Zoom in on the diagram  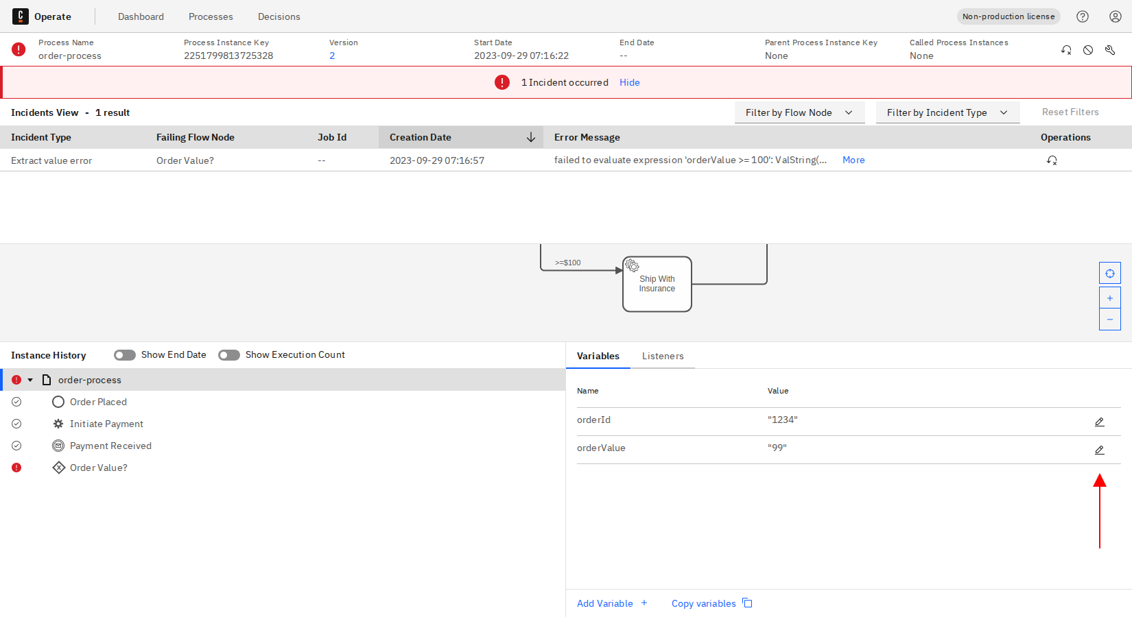1109,298
